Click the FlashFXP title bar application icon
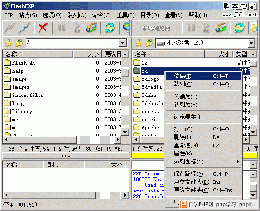The height and width of the screenshot is (211, 260). [x=7, y=6]
